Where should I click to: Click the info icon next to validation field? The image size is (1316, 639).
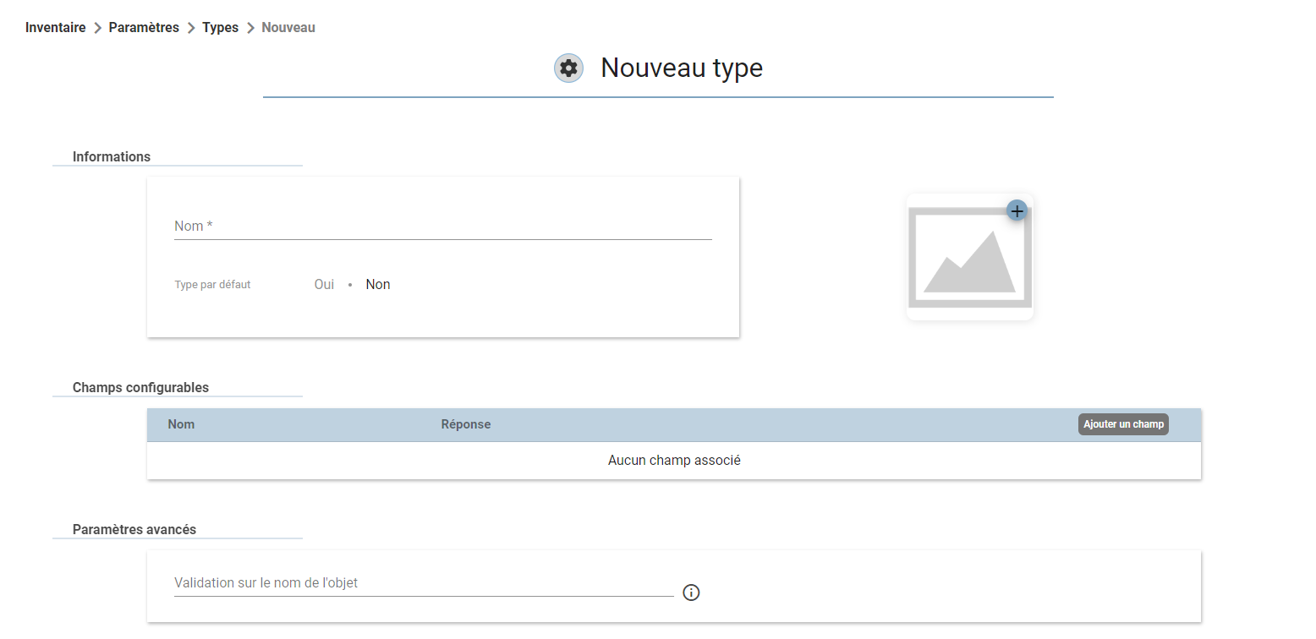pyautogui.click(x=691, y=593)
